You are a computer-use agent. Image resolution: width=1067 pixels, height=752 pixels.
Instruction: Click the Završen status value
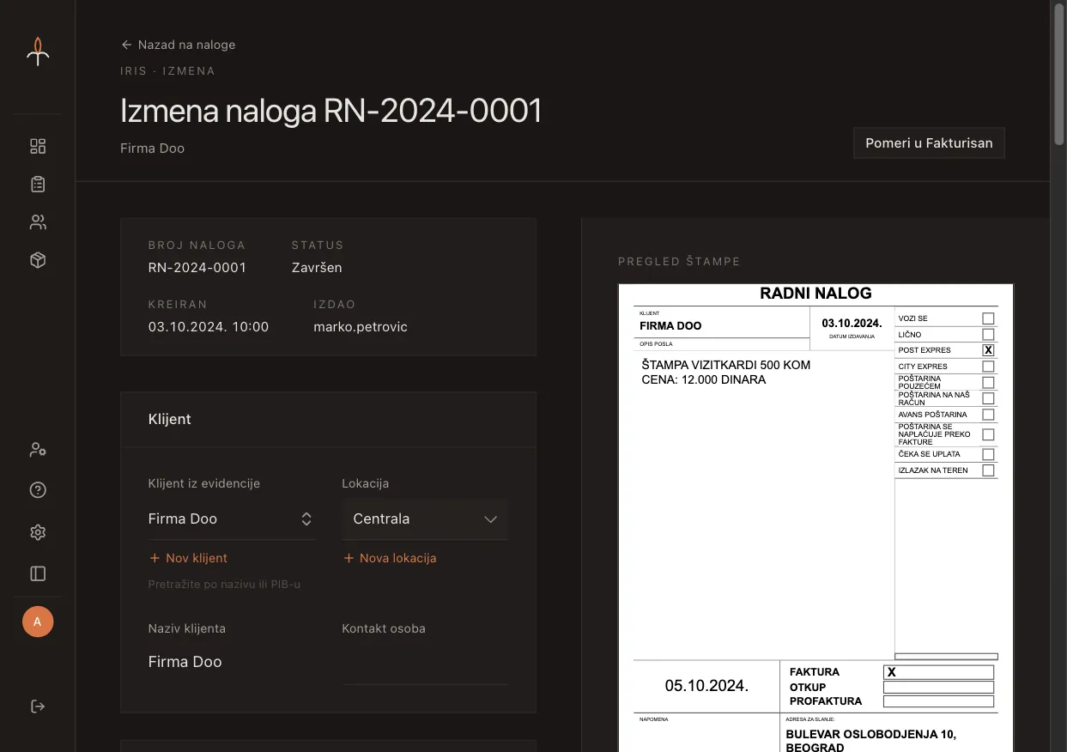317,268
